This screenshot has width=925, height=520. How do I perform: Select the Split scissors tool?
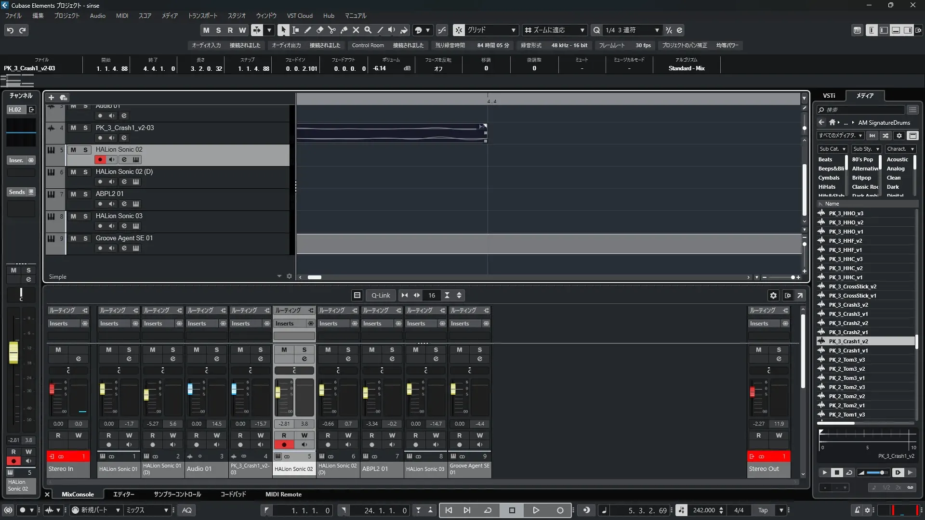pyautogui.click(x=332, y=30)
